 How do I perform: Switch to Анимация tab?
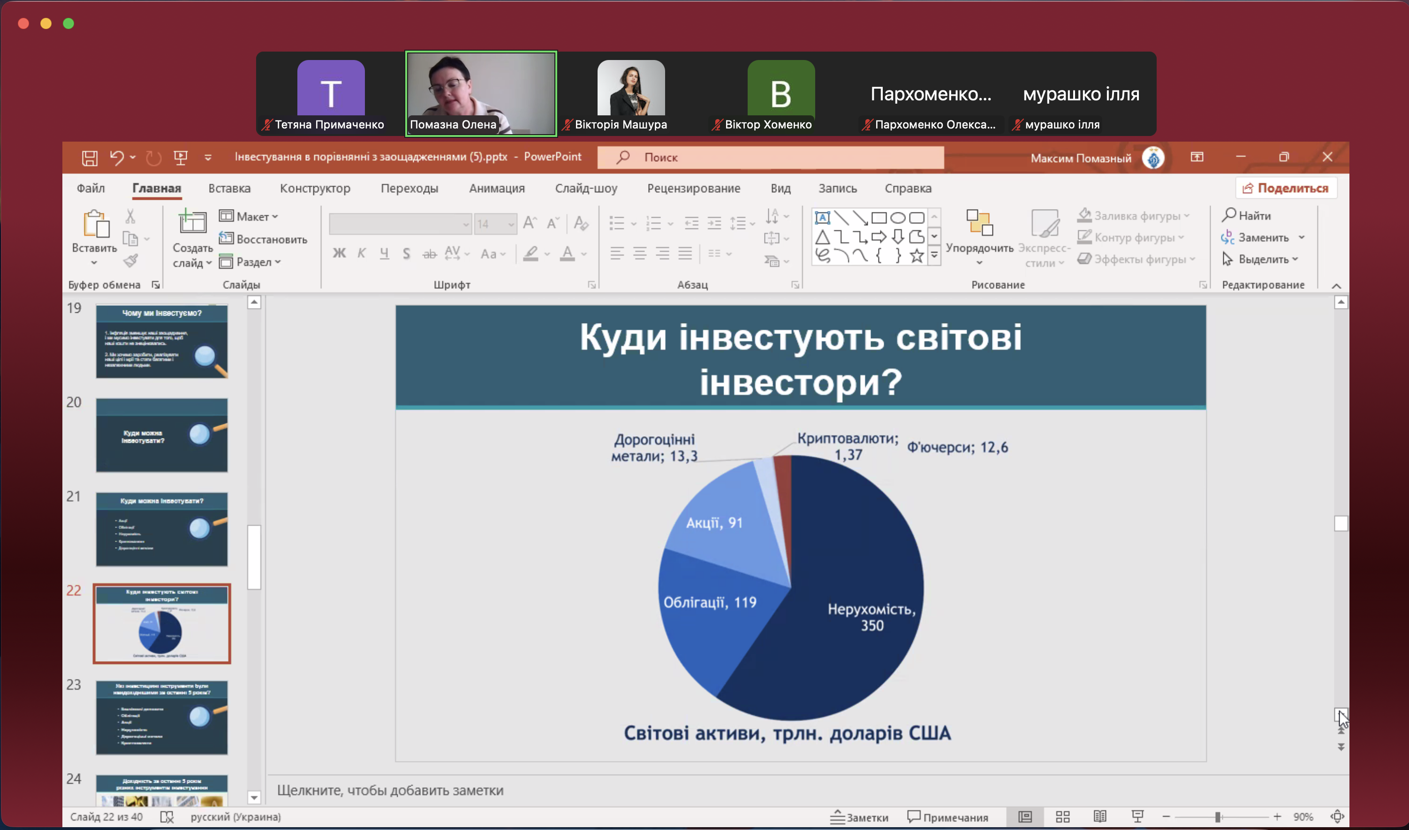coord(496,189)
